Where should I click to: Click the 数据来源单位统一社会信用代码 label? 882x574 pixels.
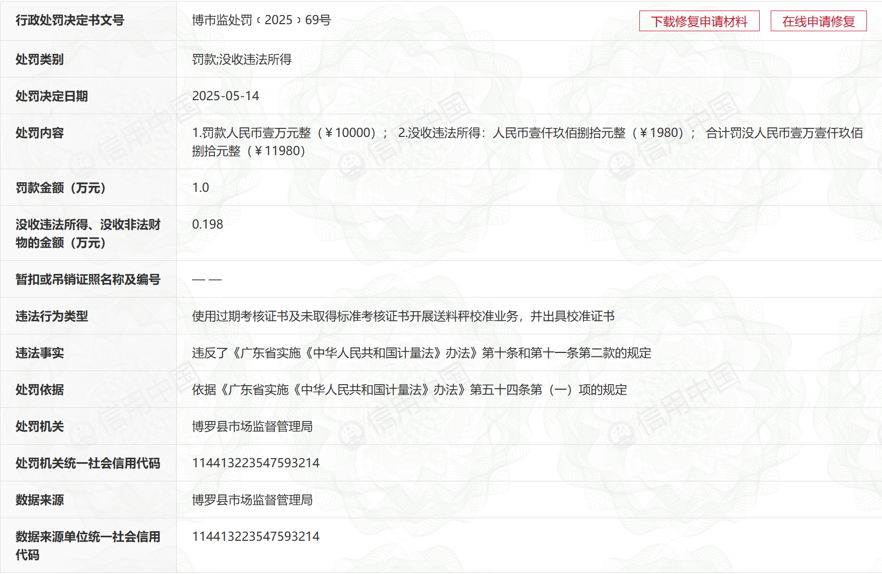(x=88, y=546)
